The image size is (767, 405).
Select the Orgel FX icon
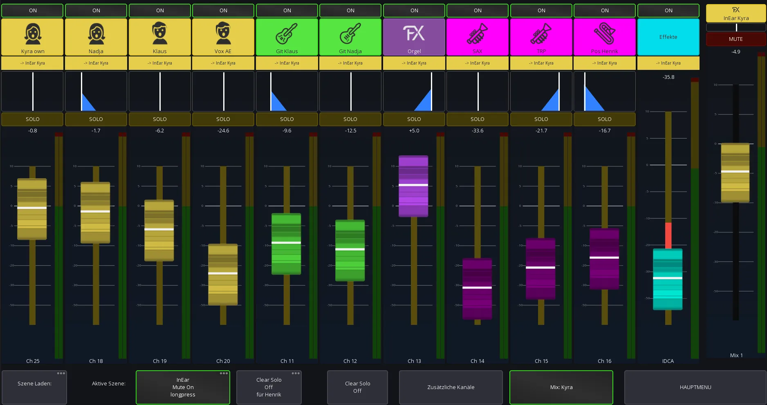[414, 34]
